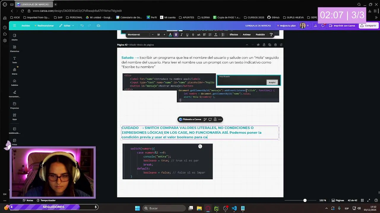Open analytics chart icon in header
The image size is (380, 213).
(315, 26)
